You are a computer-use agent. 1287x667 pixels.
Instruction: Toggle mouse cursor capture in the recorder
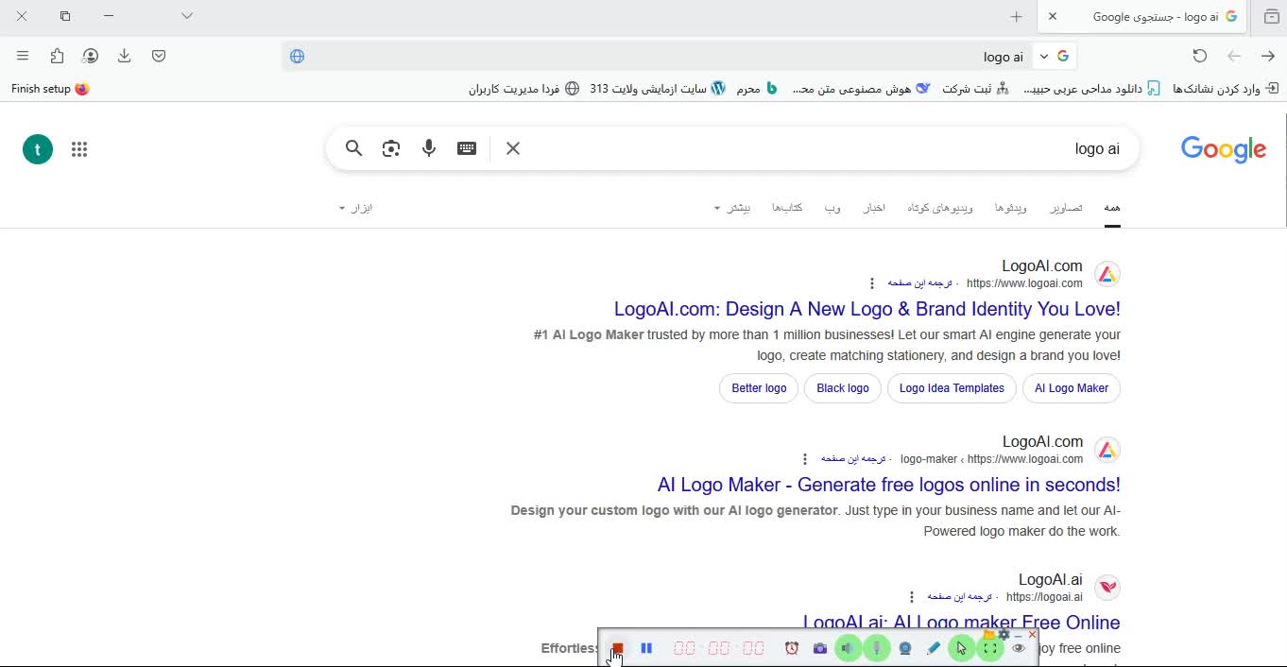pyautogui.click(x=962, y=648)
